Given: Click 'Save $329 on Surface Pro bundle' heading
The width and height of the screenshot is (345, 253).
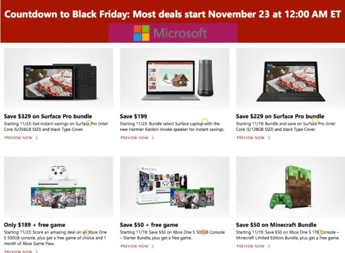Looking at the screenshot, I should click(x=48, y=116).
